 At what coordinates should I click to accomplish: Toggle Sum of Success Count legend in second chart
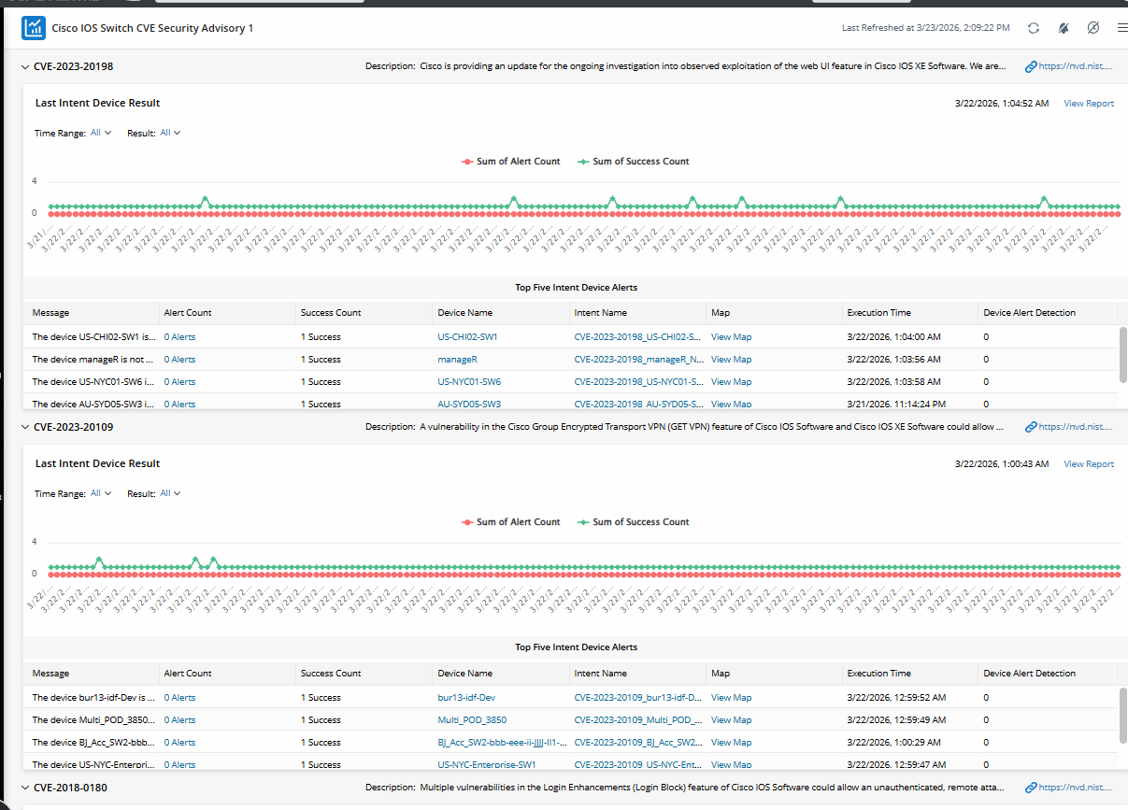pos(634,522)
